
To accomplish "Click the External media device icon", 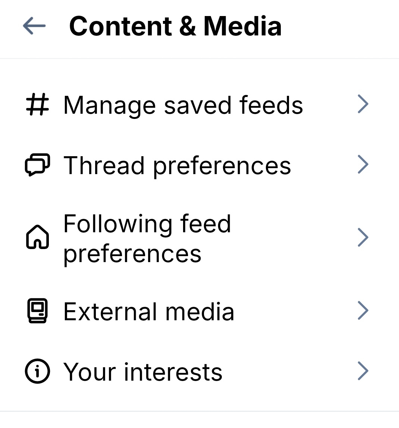I will (37, 311).
